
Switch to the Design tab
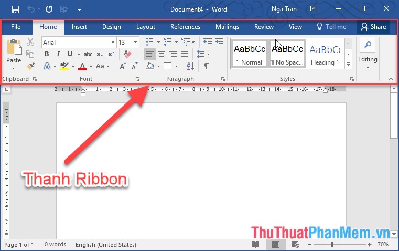tap(112, 27)
